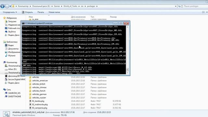Click the folder icon beside vehicles_german
Image resolution: width=208 pixels, height=117 pixels.
(30, 94)
